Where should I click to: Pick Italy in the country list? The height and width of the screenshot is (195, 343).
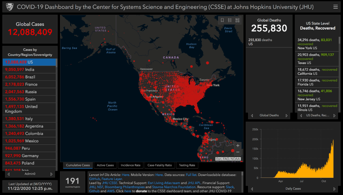pos(29,119)
